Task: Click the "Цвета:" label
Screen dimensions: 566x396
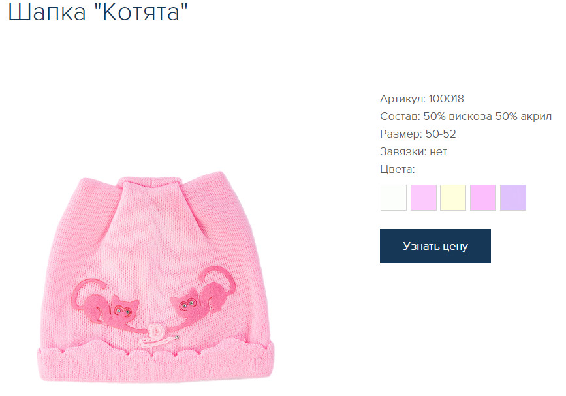Action: (x=398, y=169)
